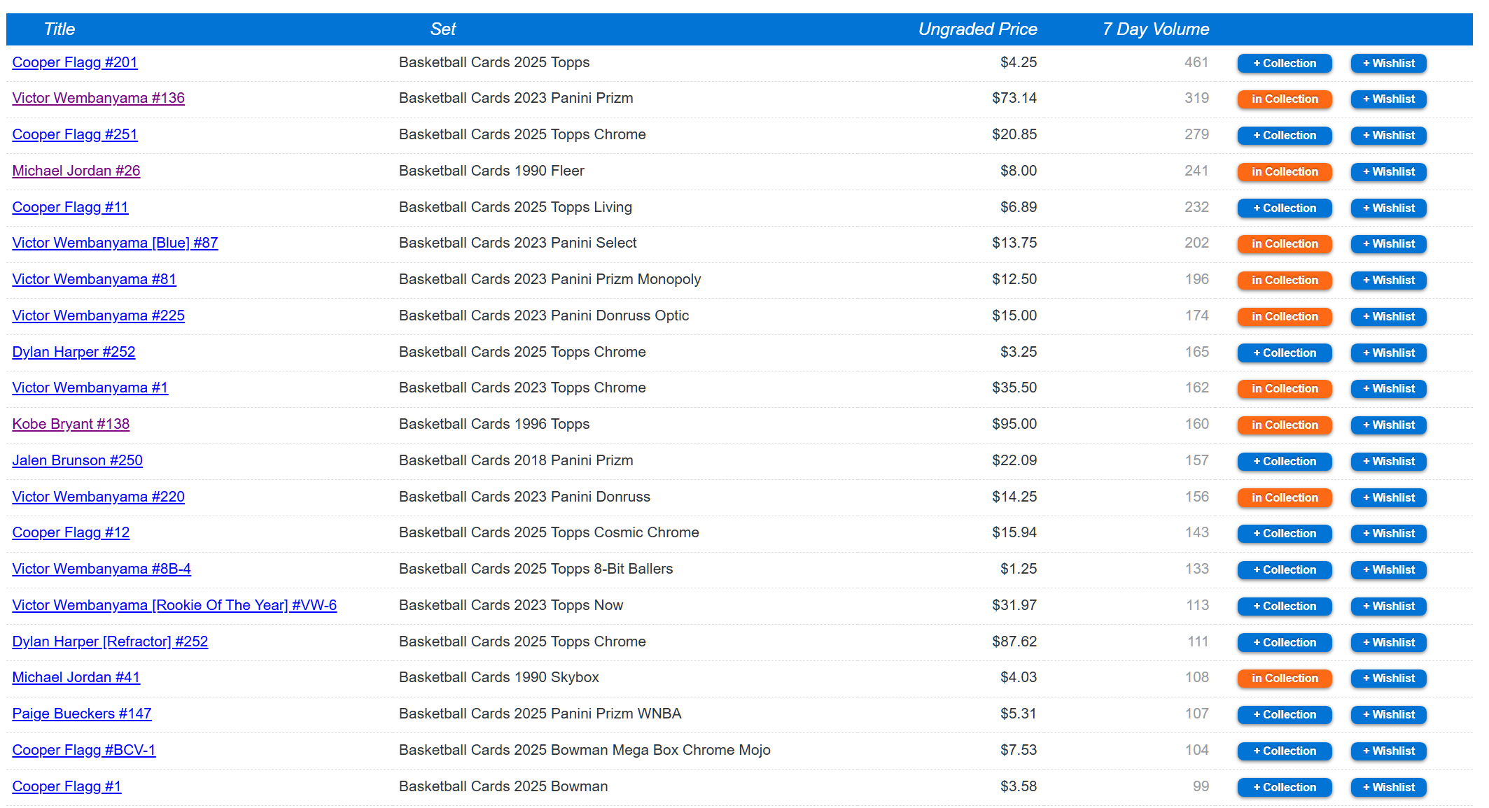Screen dimensions: 1489x808
Task: Open the Michael Jordan #41 link
Action: 76,677
